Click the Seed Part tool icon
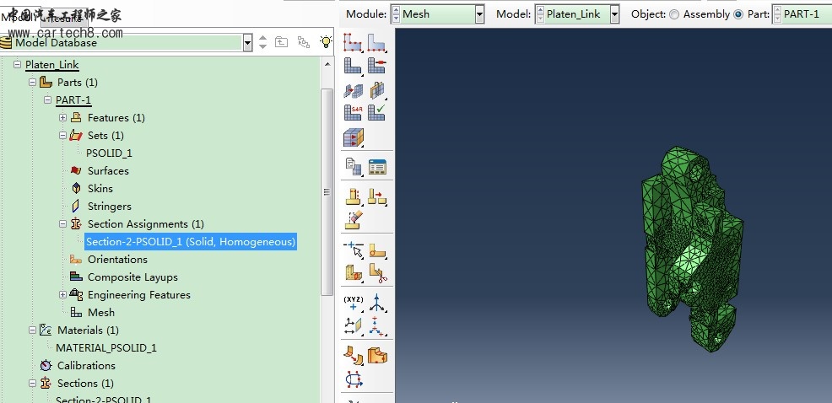This screenshot has height=403, width=832. [353, 40]
